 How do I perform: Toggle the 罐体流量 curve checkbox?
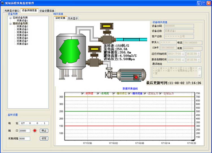click(129, 93)
